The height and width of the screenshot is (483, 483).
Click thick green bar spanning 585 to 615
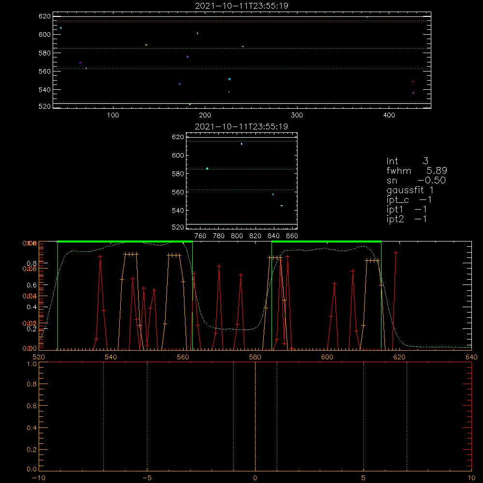tap(327, 241)
